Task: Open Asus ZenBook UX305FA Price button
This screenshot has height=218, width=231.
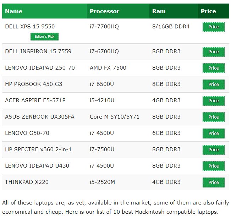Action: pyautogui.click(x=213, y=117)
